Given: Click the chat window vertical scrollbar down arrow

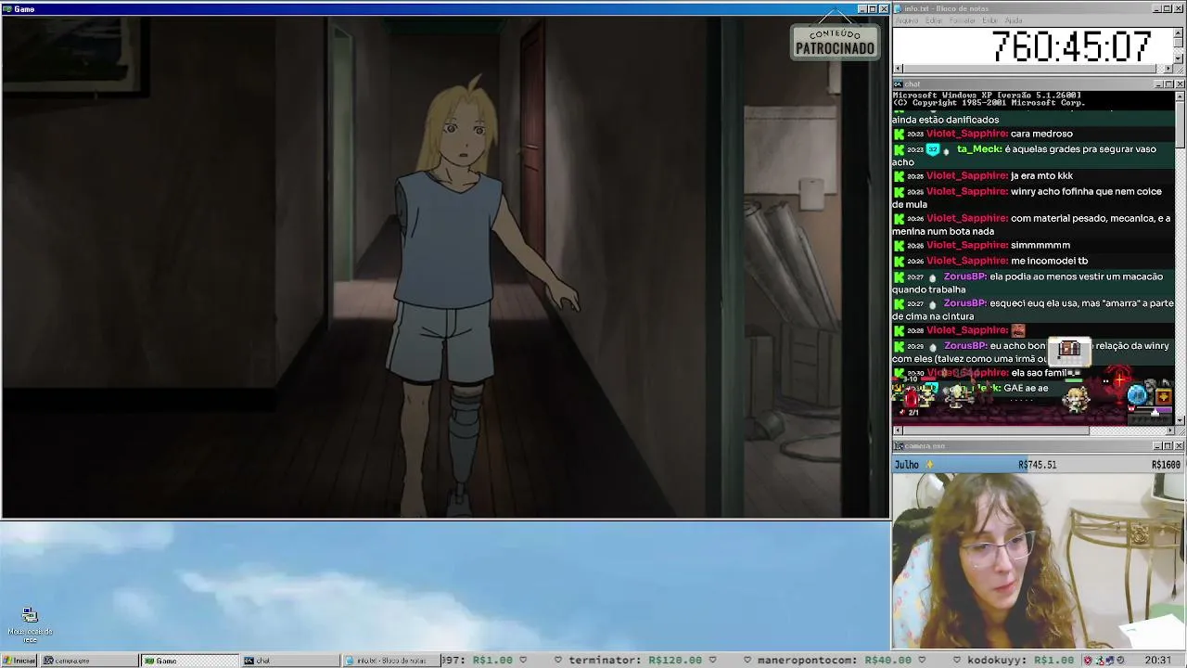Looking at the screenshot, I should 1179,419.
